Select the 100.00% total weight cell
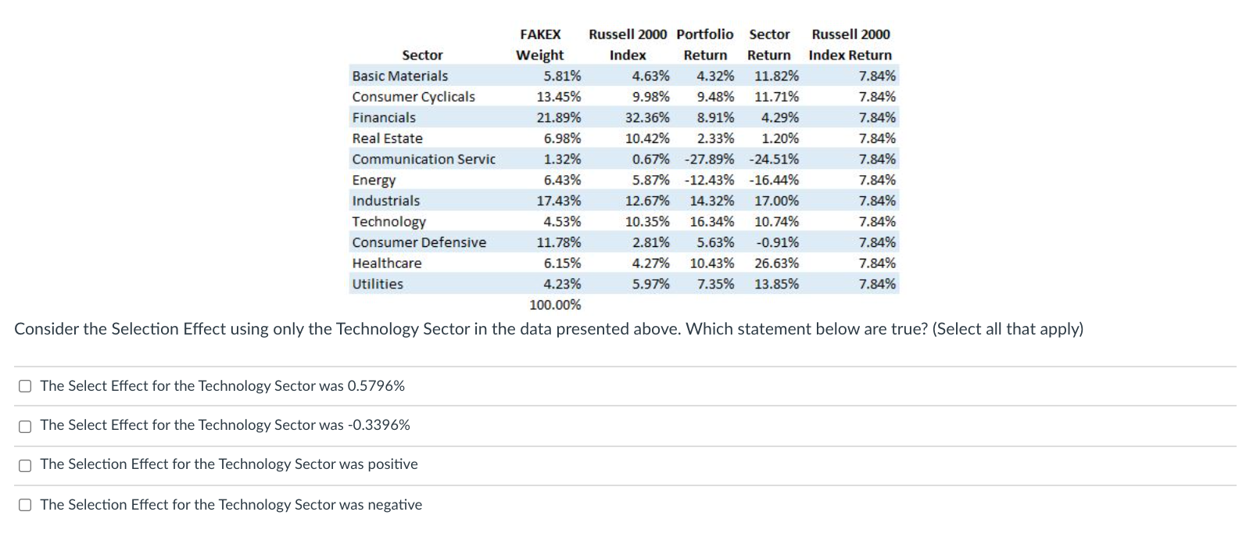The image size is (1246, 544). [556, 305]
